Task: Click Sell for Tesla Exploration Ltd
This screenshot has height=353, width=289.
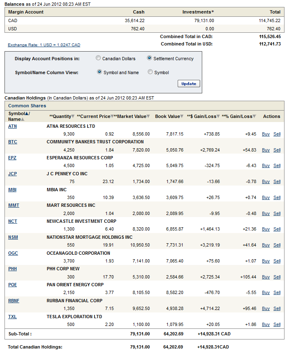Action: tap(277, 324)
